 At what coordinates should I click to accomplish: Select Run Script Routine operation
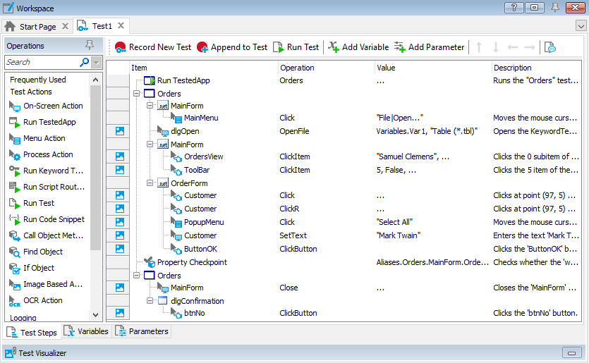[47, 187]
